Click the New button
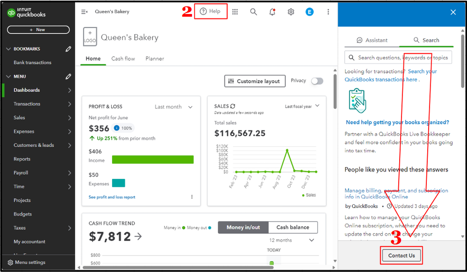The image size is (467, 272). (38, 30)
